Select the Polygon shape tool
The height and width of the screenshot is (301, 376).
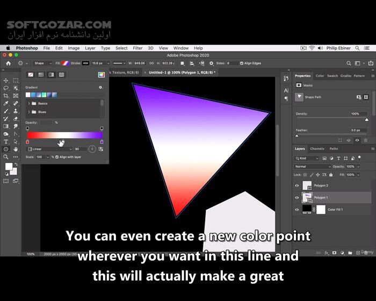click(x=6, y=149)
